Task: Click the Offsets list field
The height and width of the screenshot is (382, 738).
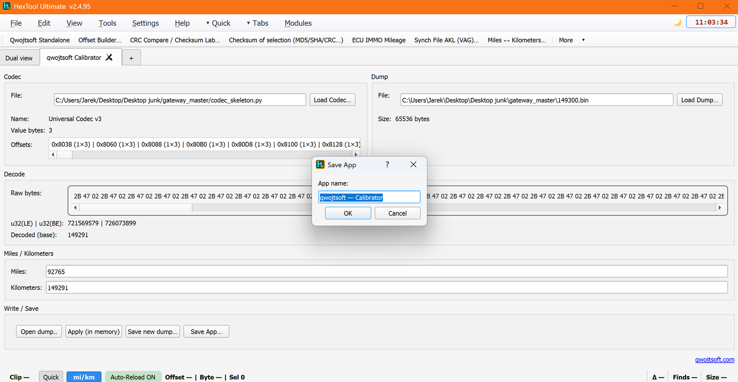Action: point(204,144)
